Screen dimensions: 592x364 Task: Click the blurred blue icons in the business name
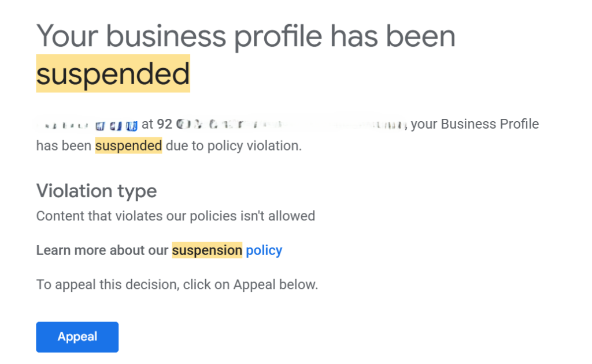click(x=116, y=125)
